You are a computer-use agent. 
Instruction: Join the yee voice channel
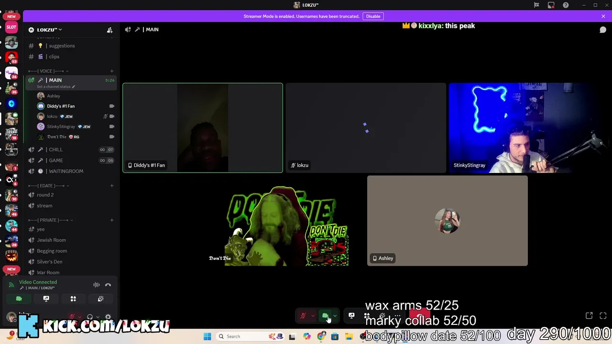(x=71, y=229)
